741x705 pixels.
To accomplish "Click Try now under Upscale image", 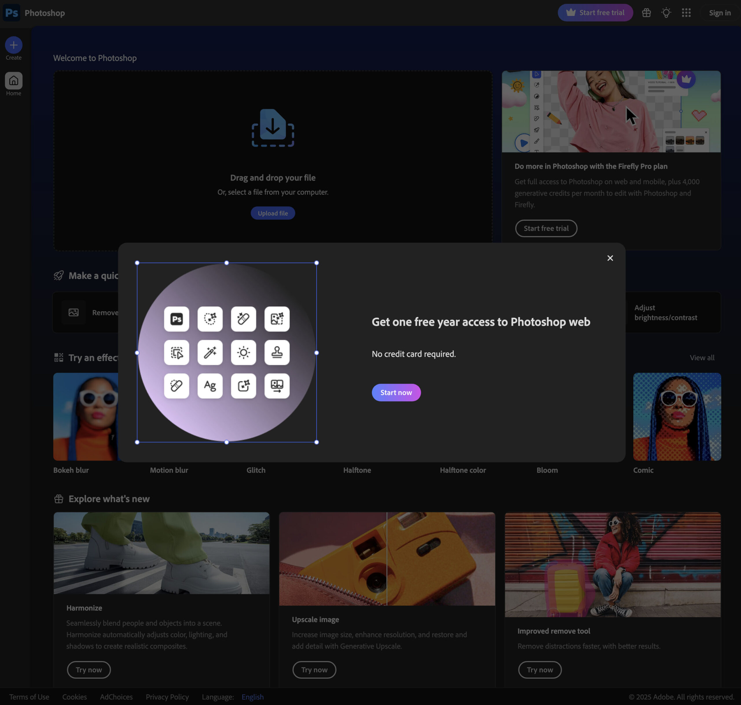I will pos(314,670).
